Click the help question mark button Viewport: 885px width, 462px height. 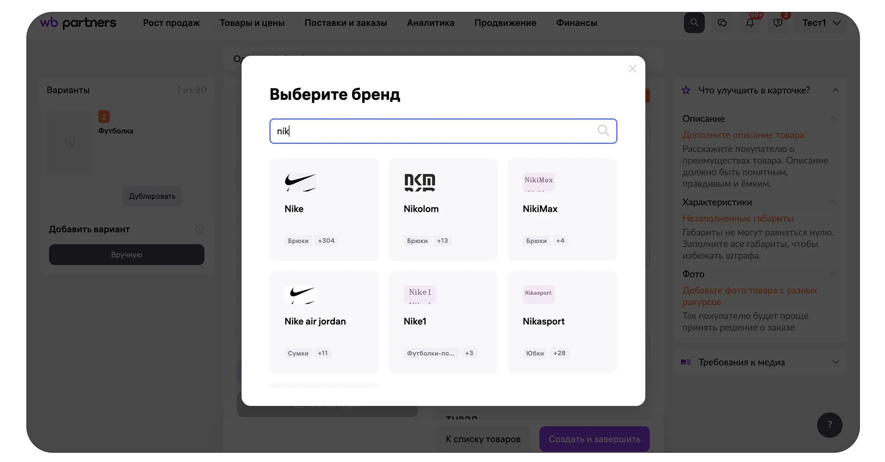(829, 425)
